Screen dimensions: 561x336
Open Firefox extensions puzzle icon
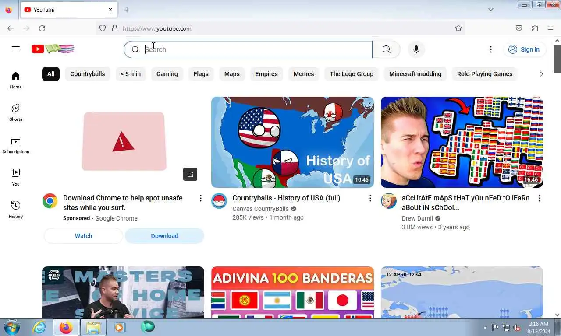click(535, 28)
